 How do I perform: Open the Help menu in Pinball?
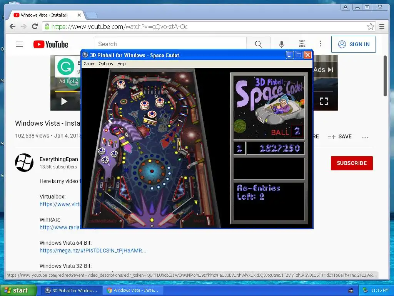[x=121, y=64]
